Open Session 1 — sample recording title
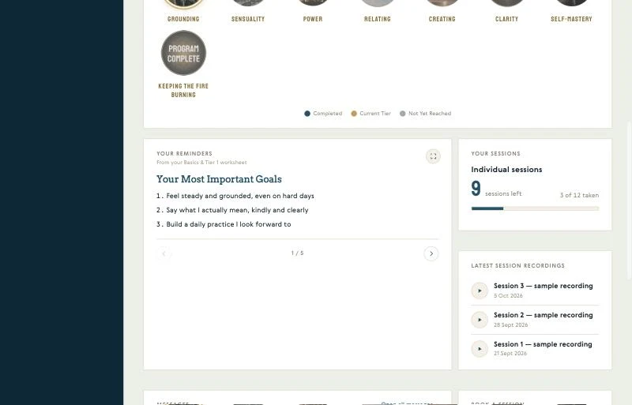 (x=543, y=344)
